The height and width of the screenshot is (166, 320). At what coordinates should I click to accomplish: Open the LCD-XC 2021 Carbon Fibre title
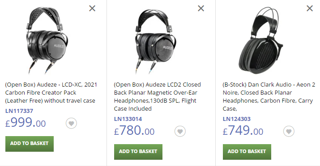(51, 92)
